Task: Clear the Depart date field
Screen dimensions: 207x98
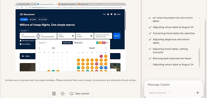Action: [x=73, y=36]
